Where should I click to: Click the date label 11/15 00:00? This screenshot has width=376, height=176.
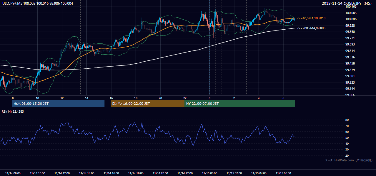[x=209, y=173]
